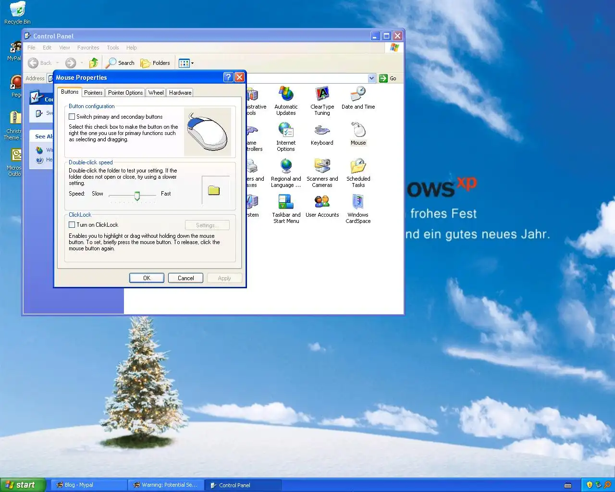Click the test folder in Double-click speed

pyautogui.click(x=214, y=191)
